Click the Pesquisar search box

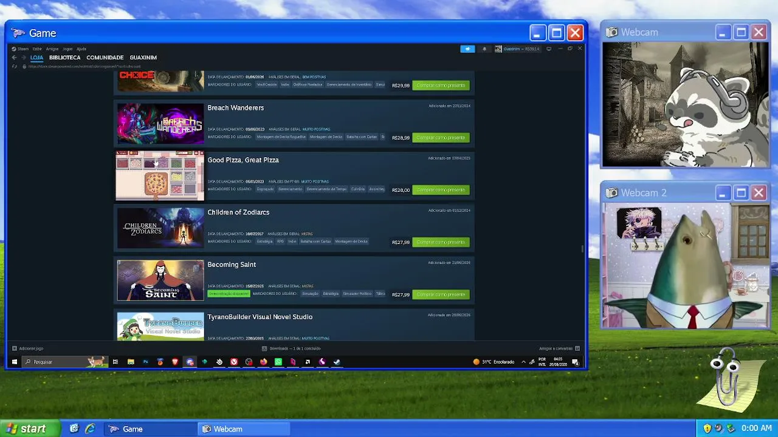64,362
